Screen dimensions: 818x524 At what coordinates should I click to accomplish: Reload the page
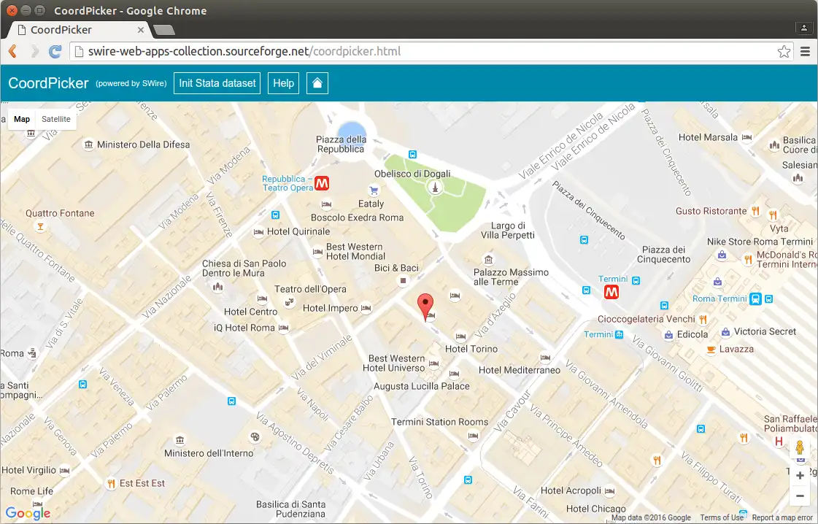pos(55,52)
